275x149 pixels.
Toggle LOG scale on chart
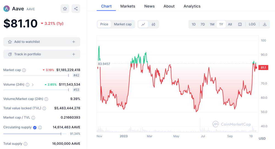252,24
